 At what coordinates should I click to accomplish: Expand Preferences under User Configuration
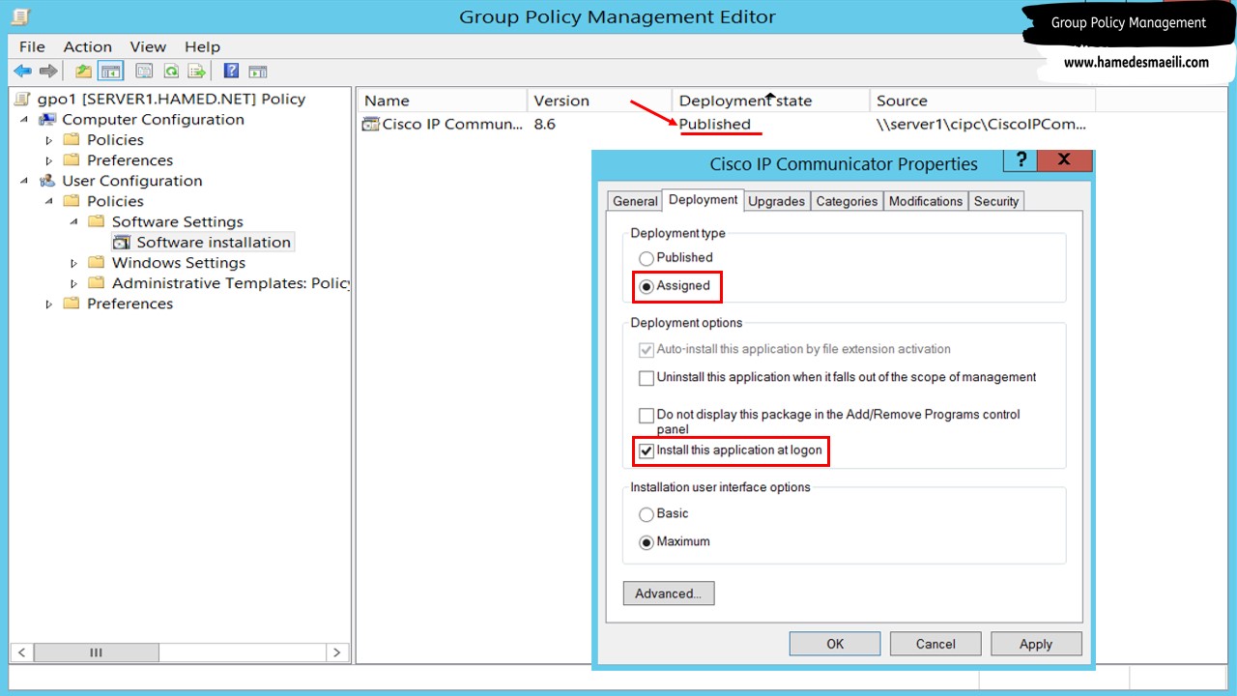pyautogui.click(x=49, y=304)
